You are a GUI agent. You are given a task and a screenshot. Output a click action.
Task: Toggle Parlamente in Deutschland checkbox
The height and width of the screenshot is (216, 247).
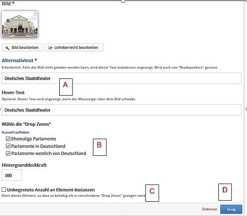pos(8,146)
